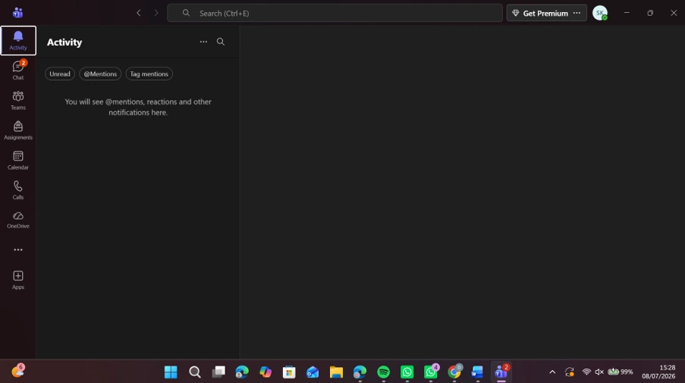Go back with the back arrow
Image resolution: width=685 pixels, height=383 pixels.
point(139,13)
